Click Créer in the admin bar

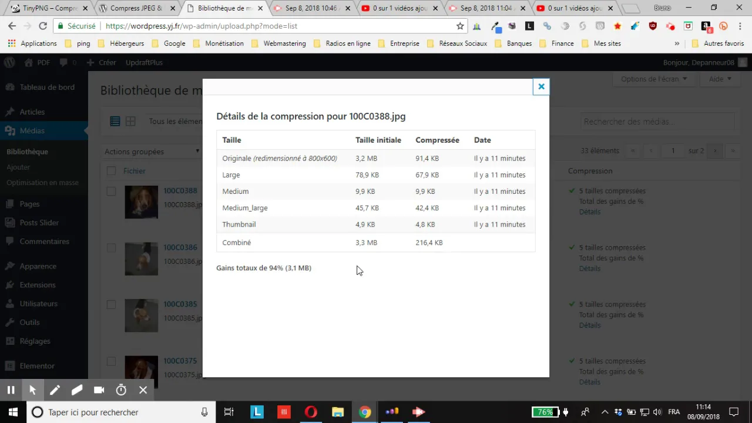click(x=101, y=62)
